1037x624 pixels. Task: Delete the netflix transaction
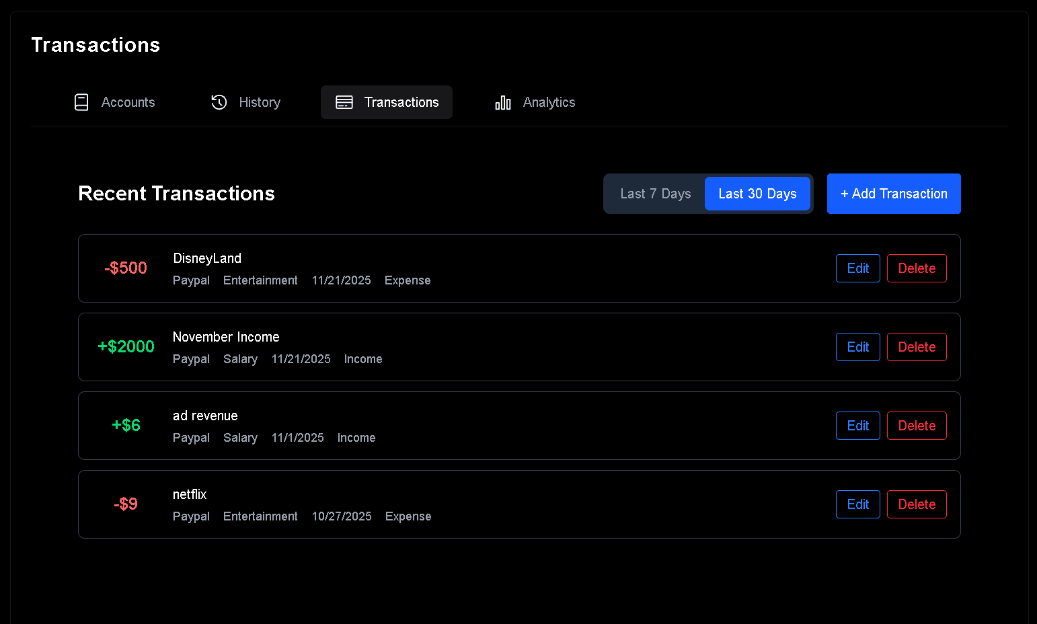(917, 504)
